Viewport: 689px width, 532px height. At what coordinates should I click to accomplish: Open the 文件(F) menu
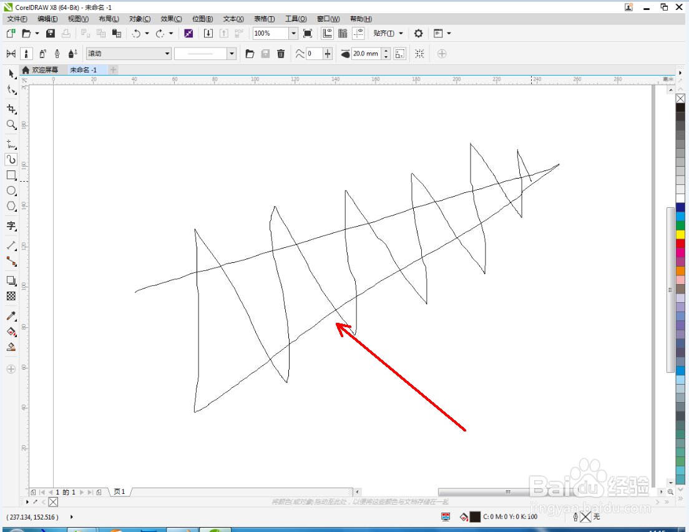point(17,19)
